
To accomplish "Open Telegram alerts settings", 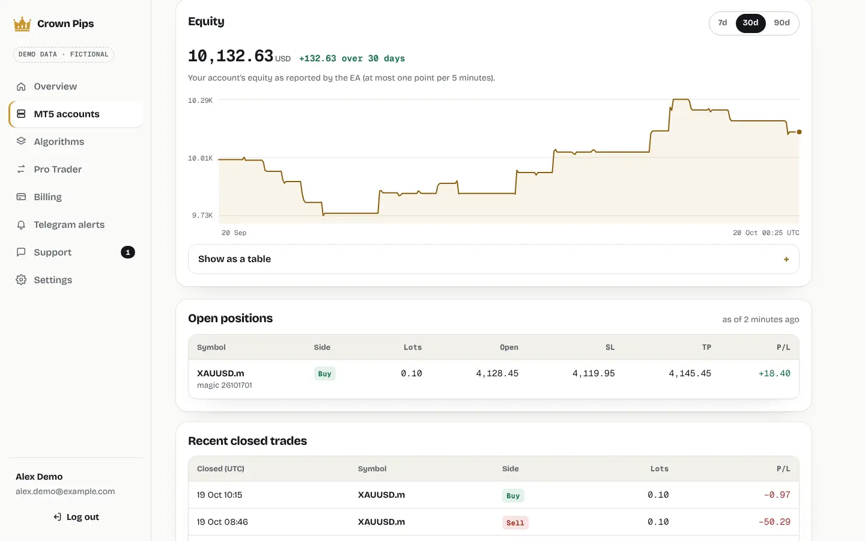I will pos(76,225).
